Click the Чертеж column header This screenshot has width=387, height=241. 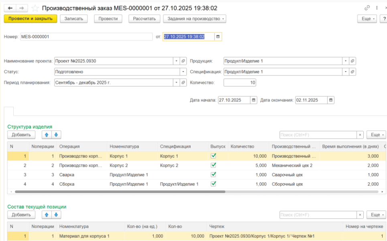coord(275,227)
